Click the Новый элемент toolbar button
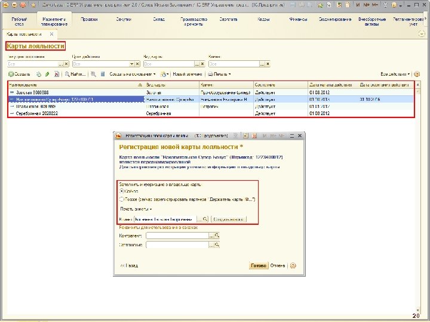The height and width of the screenshot is (322, 430). click(188, 74)
